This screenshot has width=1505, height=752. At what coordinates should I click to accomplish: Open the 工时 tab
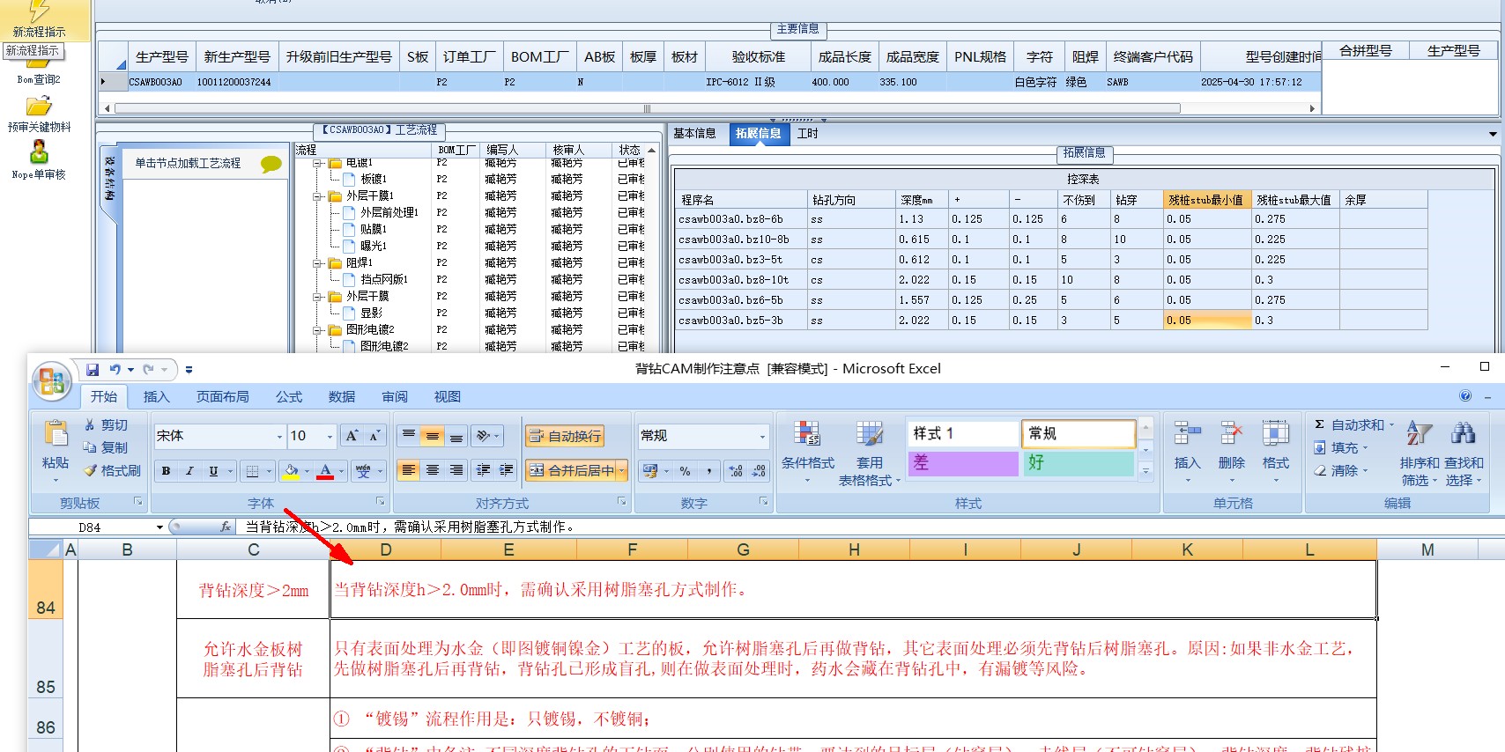[807, 133]
